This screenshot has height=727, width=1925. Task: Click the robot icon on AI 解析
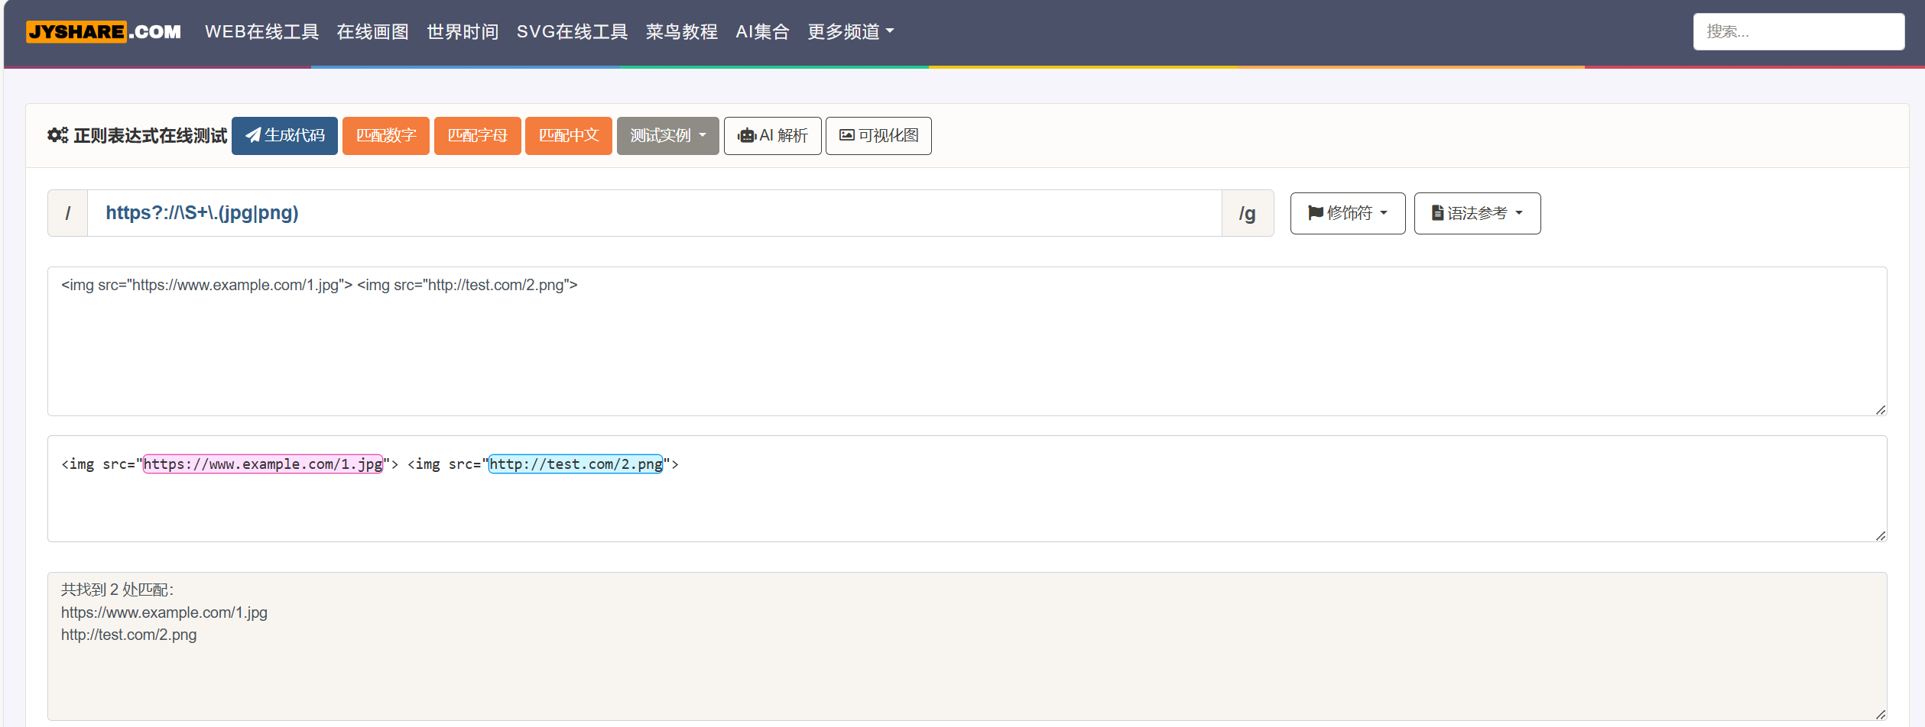pos(746,135)
